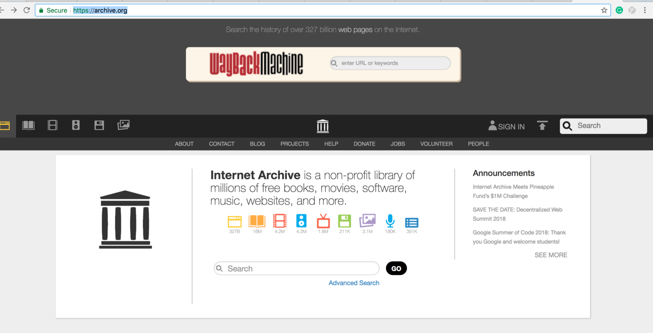Go to the BLOG
This screenshot has width=653, height=333.
[x=258, y=144]
